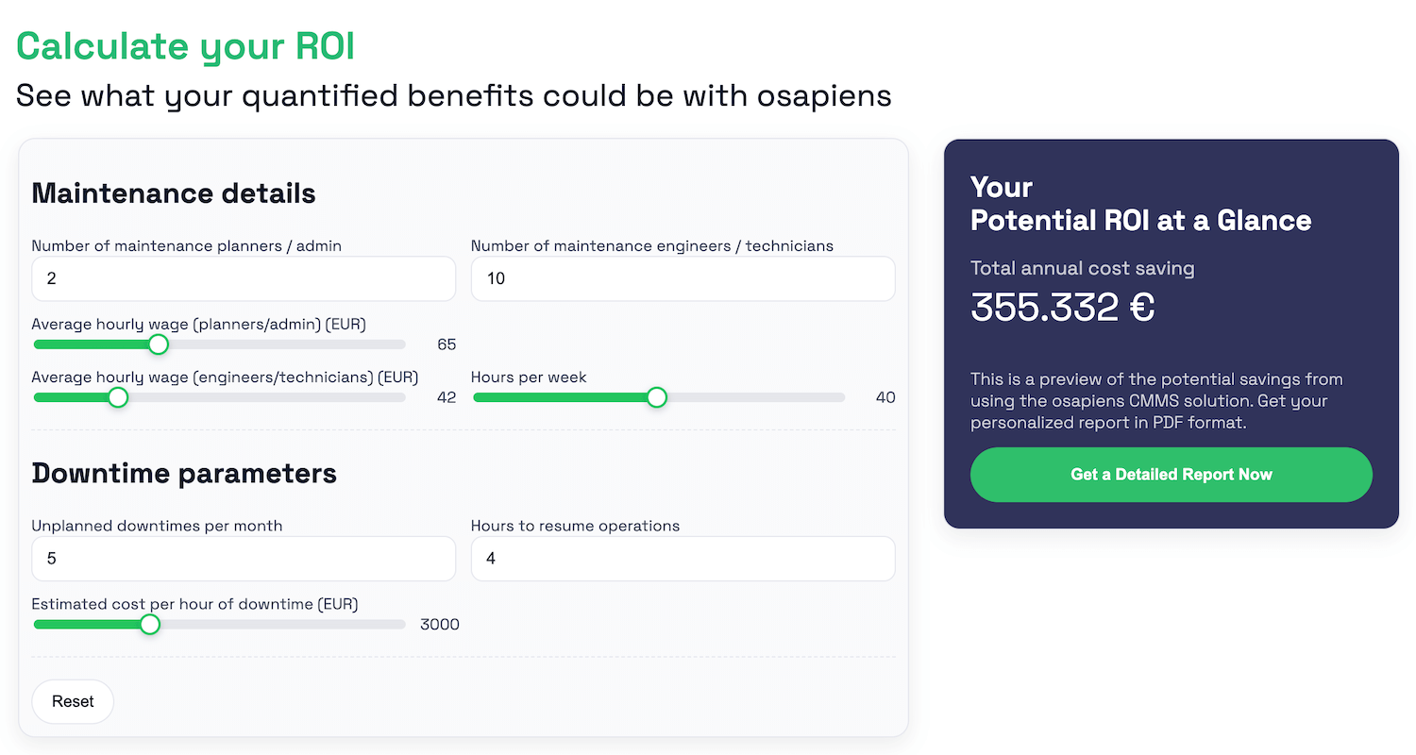Image resolution: width=1416 pixels, height=755 pixels.
Task: Click the Calculate your ROI heading
Action: pyautogui.click(x=185, y=45)
